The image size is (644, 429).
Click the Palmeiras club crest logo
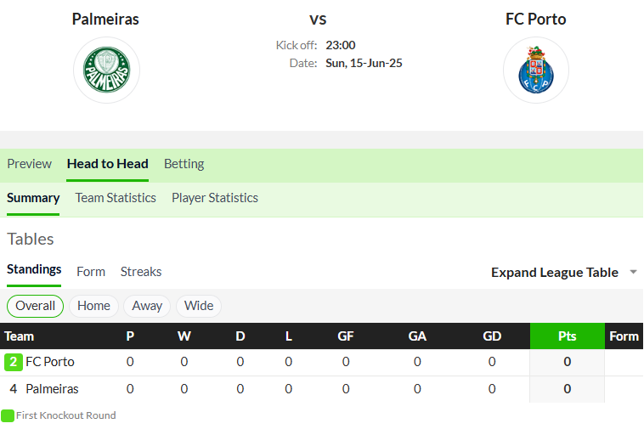click(x=106, y=70)
